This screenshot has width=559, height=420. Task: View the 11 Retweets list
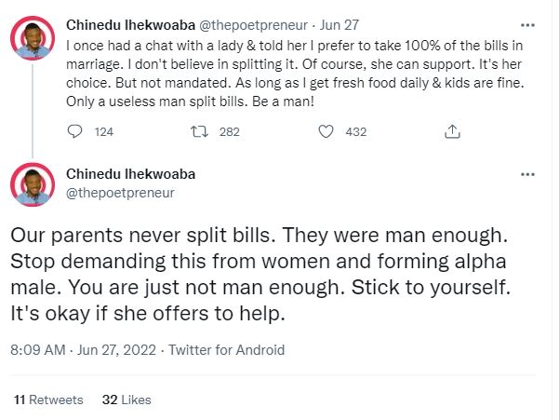point(49,400)
